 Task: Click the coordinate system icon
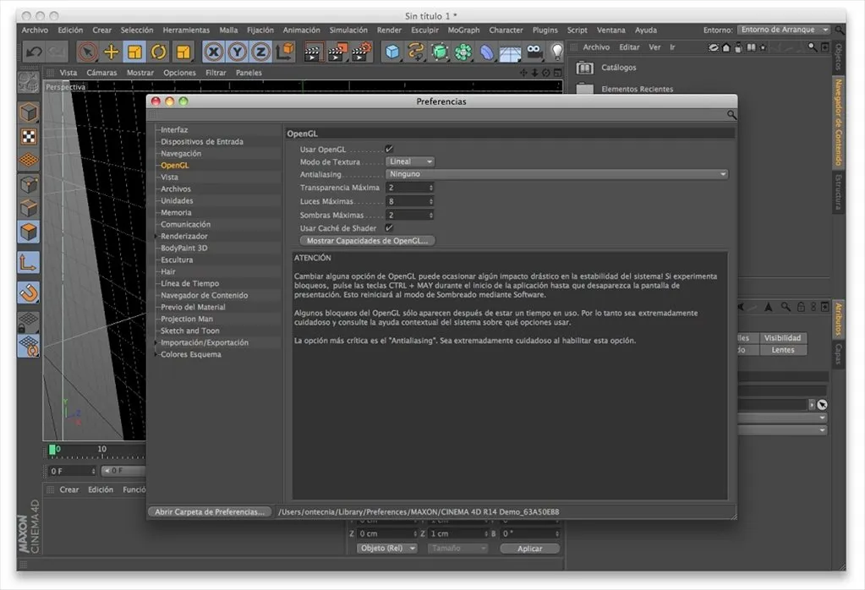click(285, 52)
